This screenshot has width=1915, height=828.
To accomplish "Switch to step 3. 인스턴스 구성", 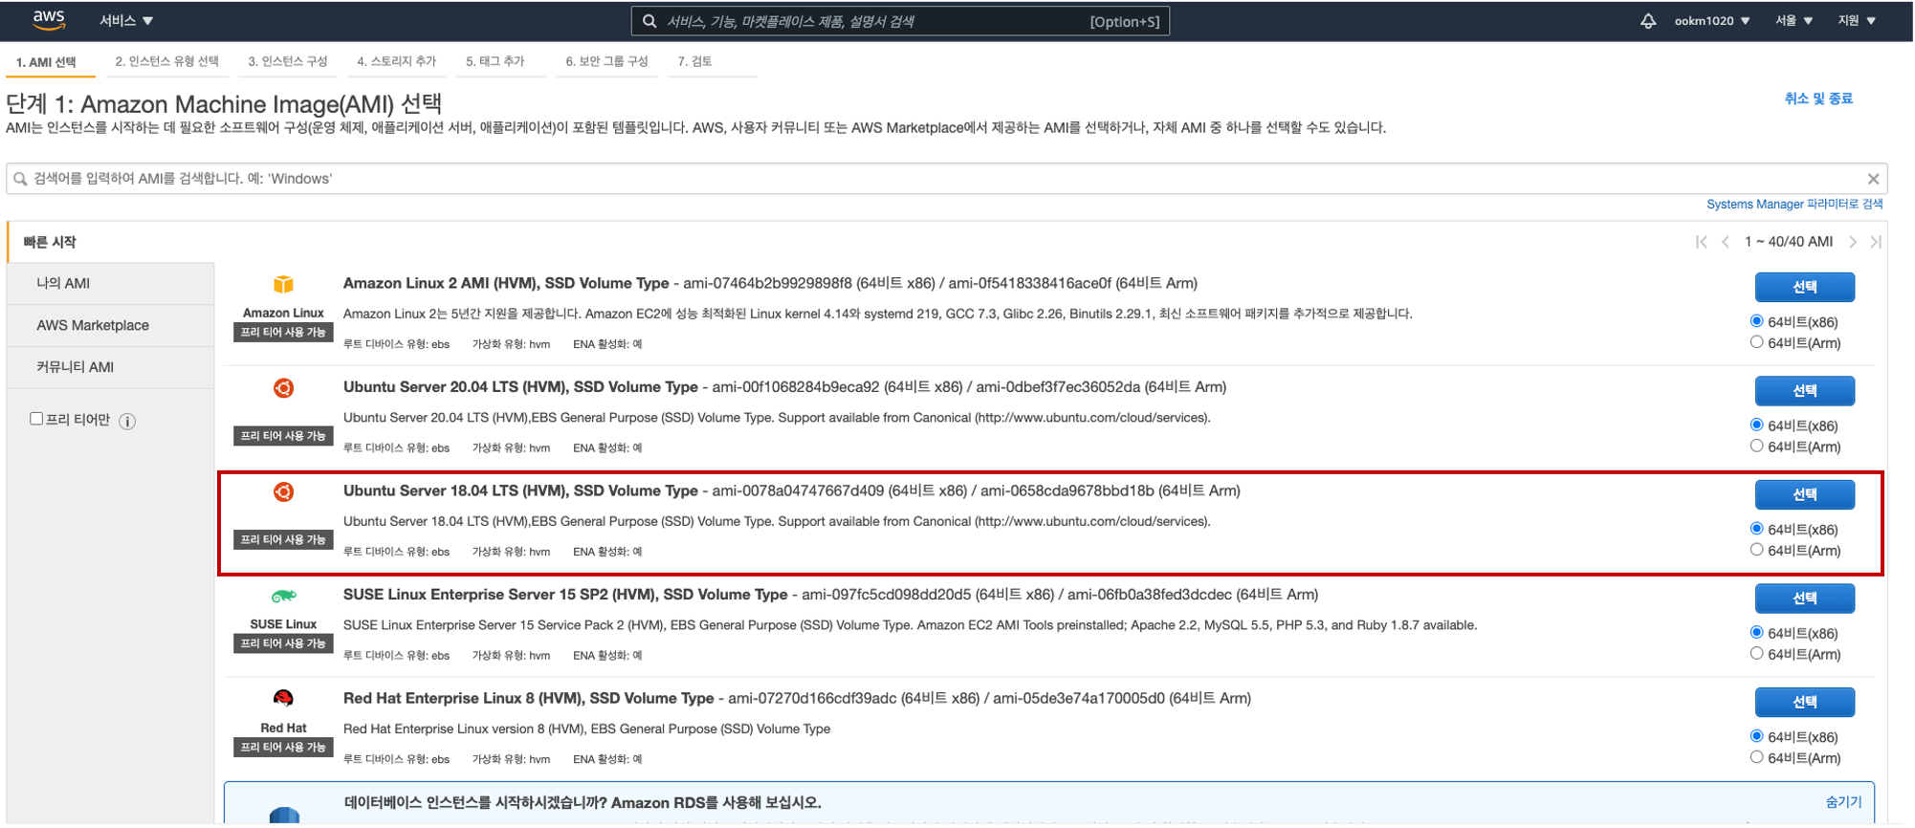I will point(287,61).
